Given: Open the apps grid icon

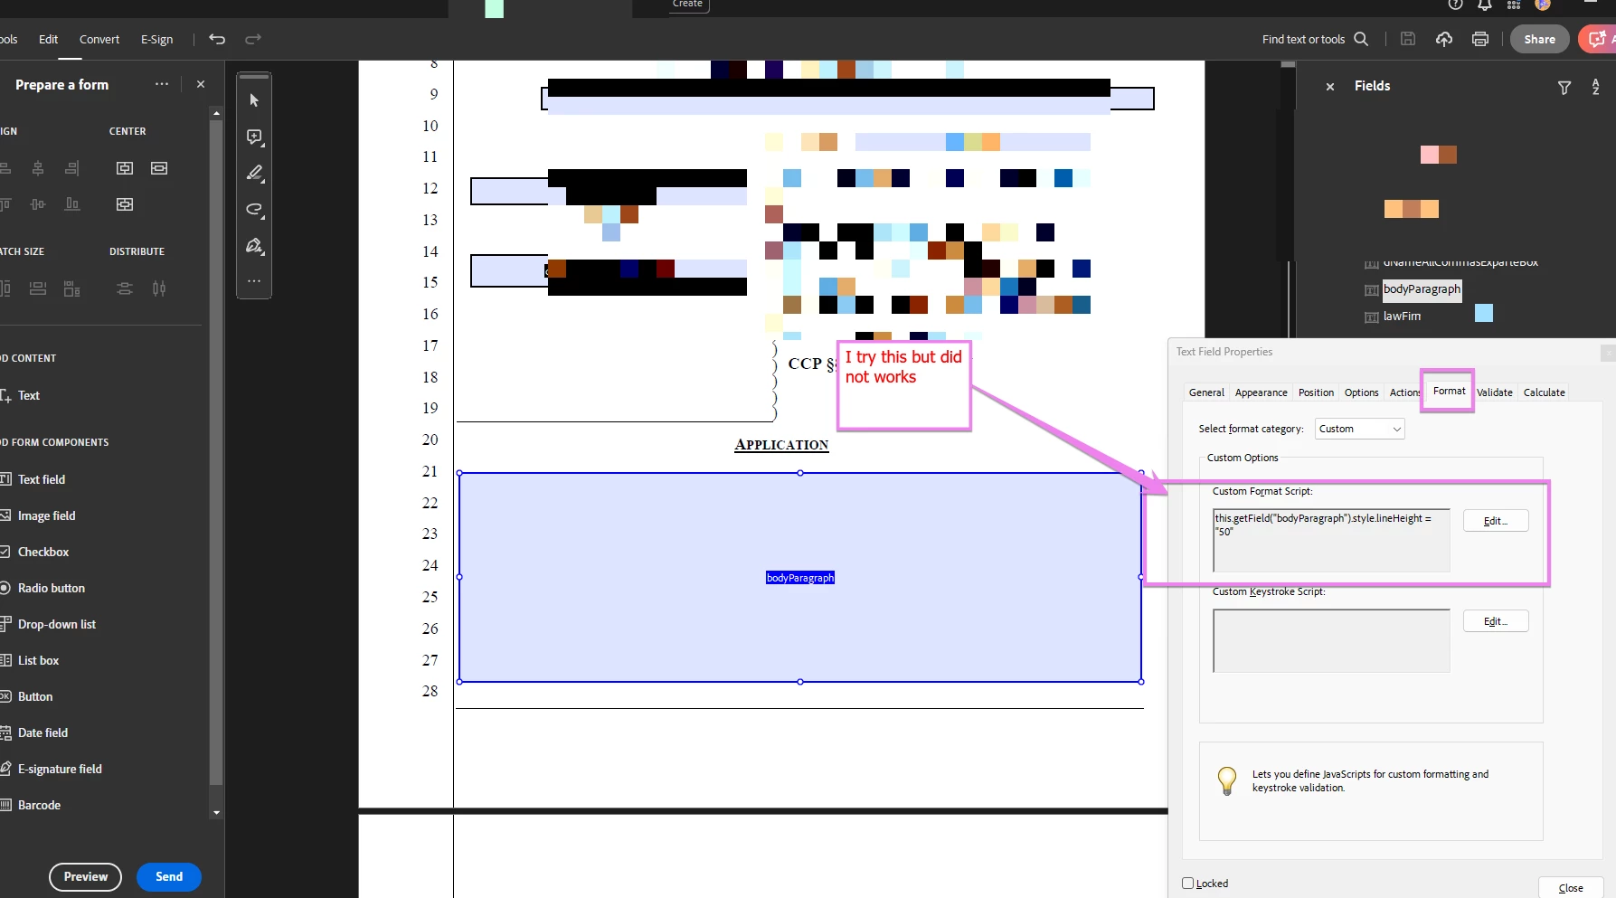Looking at the screenshot, I should [x=1514, y=5].
